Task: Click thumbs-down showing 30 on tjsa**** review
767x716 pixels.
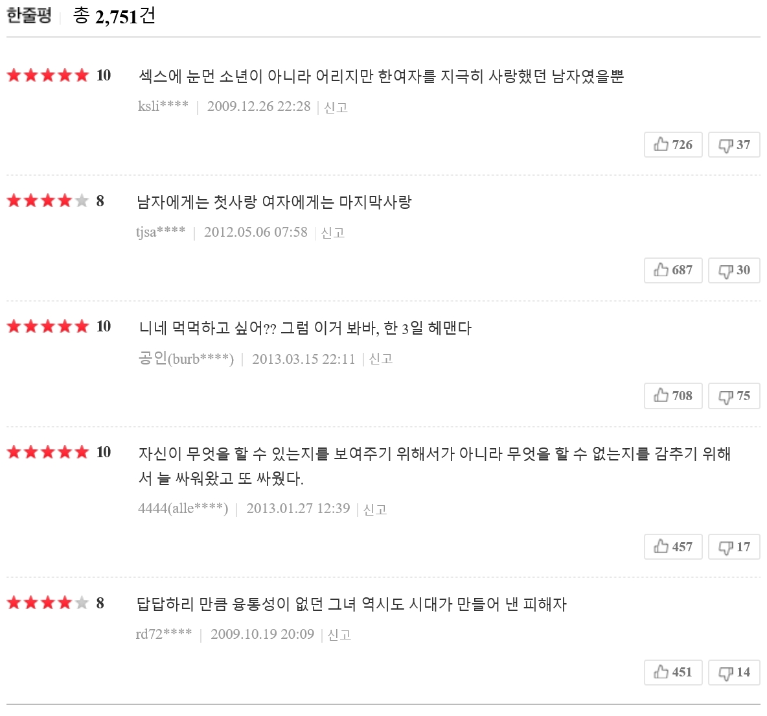Action: pyautogui.click(x=734, y=270)
